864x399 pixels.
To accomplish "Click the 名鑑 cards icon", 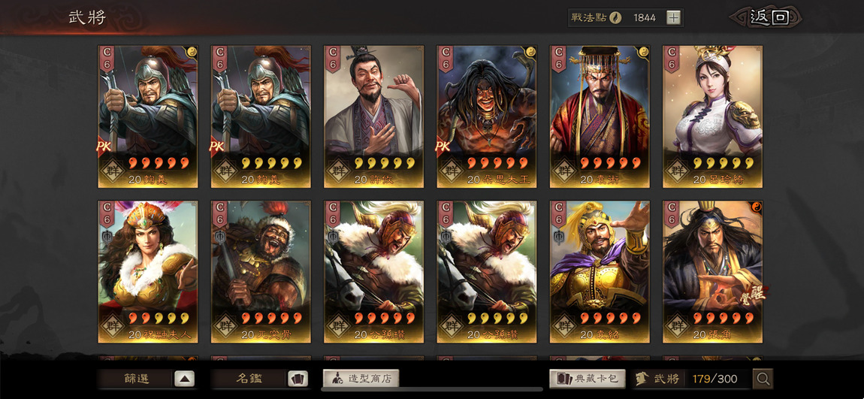I will [298, 379].
